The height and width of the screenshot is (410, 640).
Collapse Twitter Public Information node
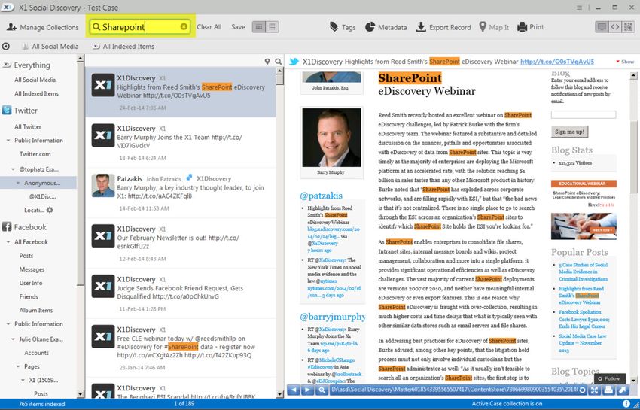pyautogui.click(x=8, y=141)
